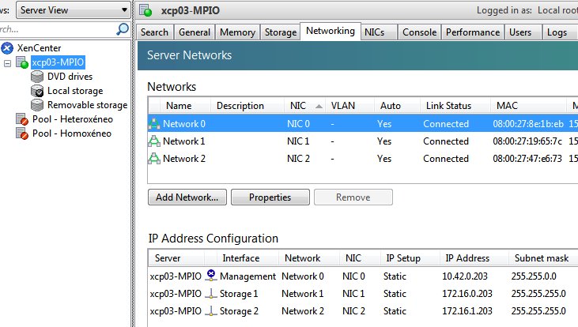
Task: Switch to the Memory tab
Action: (x=237, y=32)
